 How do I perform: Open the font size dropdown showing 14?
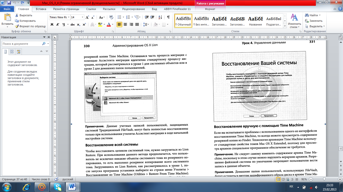tap(82, 17)
